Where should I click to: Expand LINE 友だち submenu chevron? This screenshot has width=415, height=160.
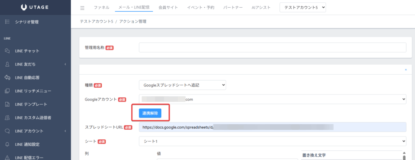65,64
